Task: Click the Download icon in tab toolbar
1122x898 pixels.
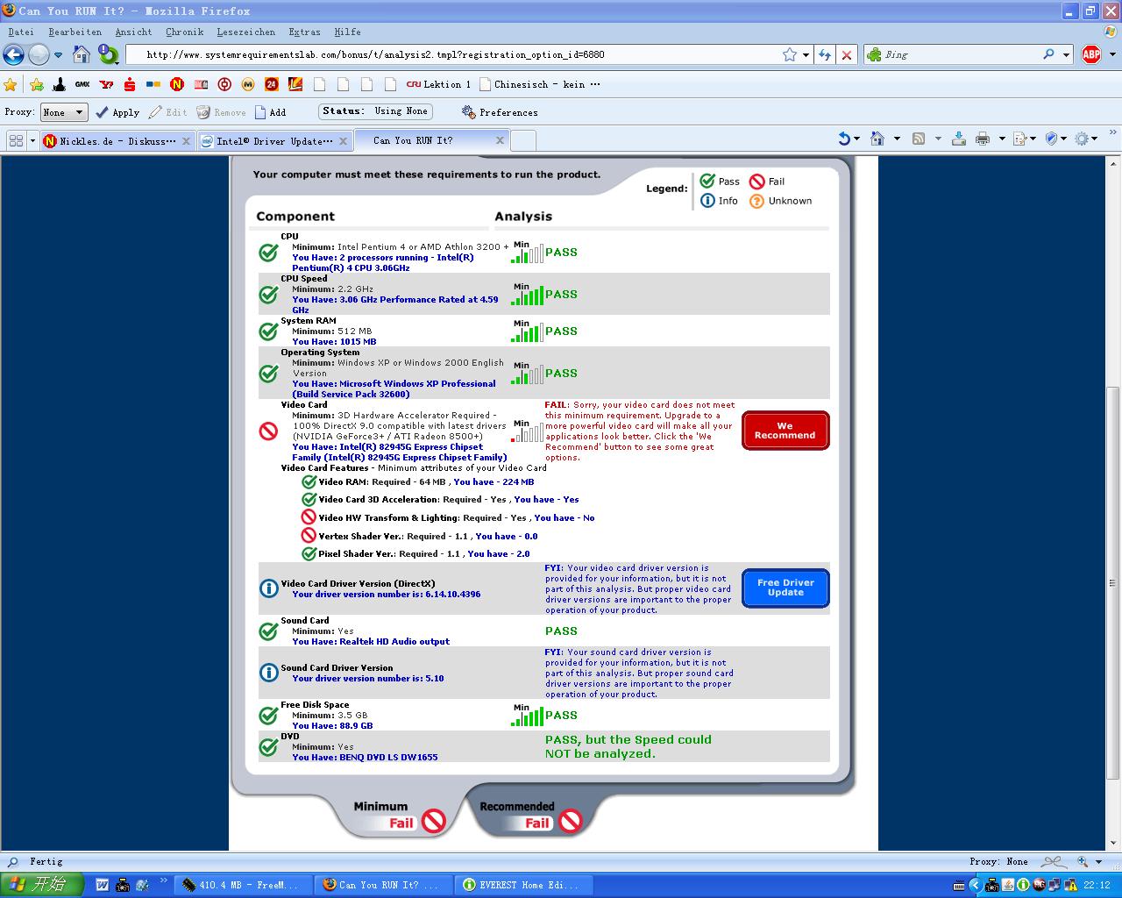Action: (x=958, y=139)
